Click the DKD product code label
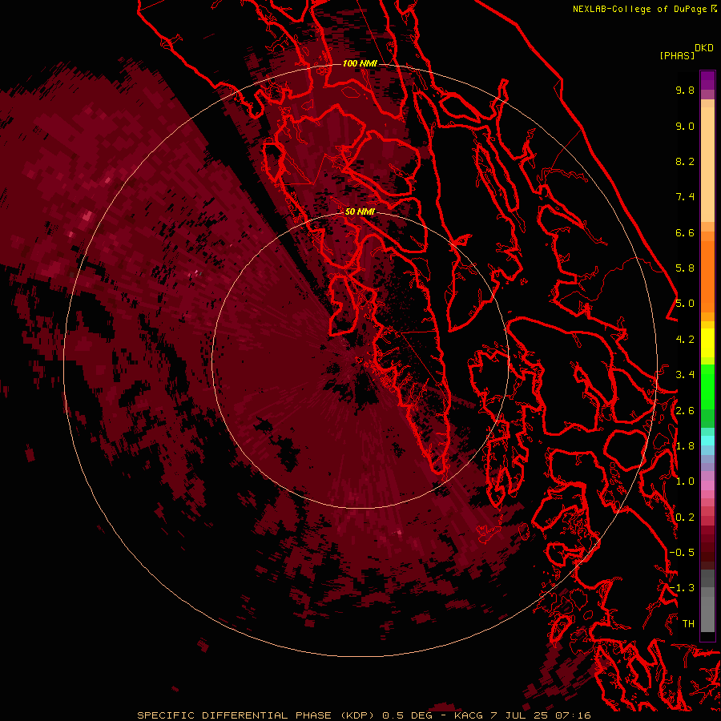Viewport: 721px width, 721px height. (704, 48)
